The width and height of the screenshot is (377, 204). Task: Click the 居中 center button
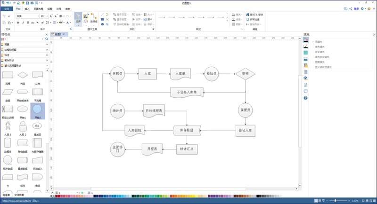(x=148, y=19)
